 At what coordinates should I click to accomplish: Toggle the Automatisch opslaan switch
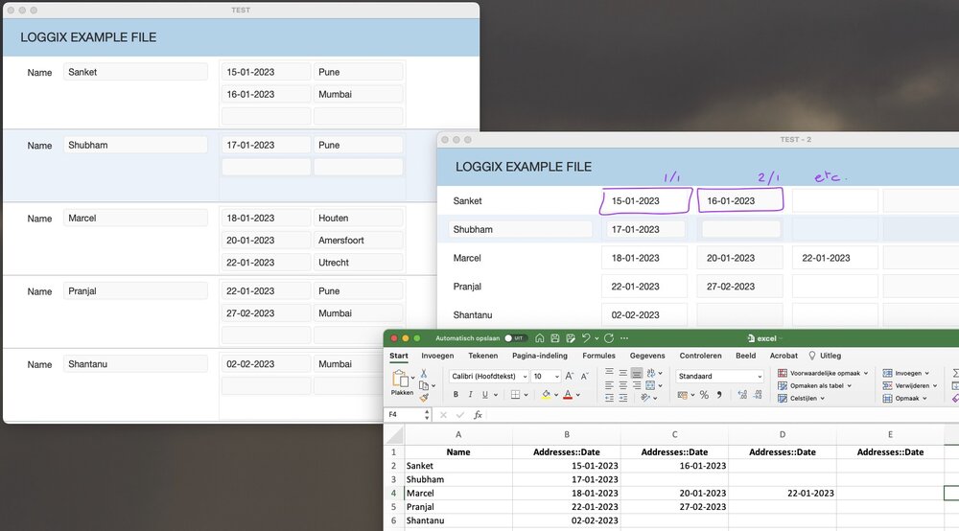516,338
